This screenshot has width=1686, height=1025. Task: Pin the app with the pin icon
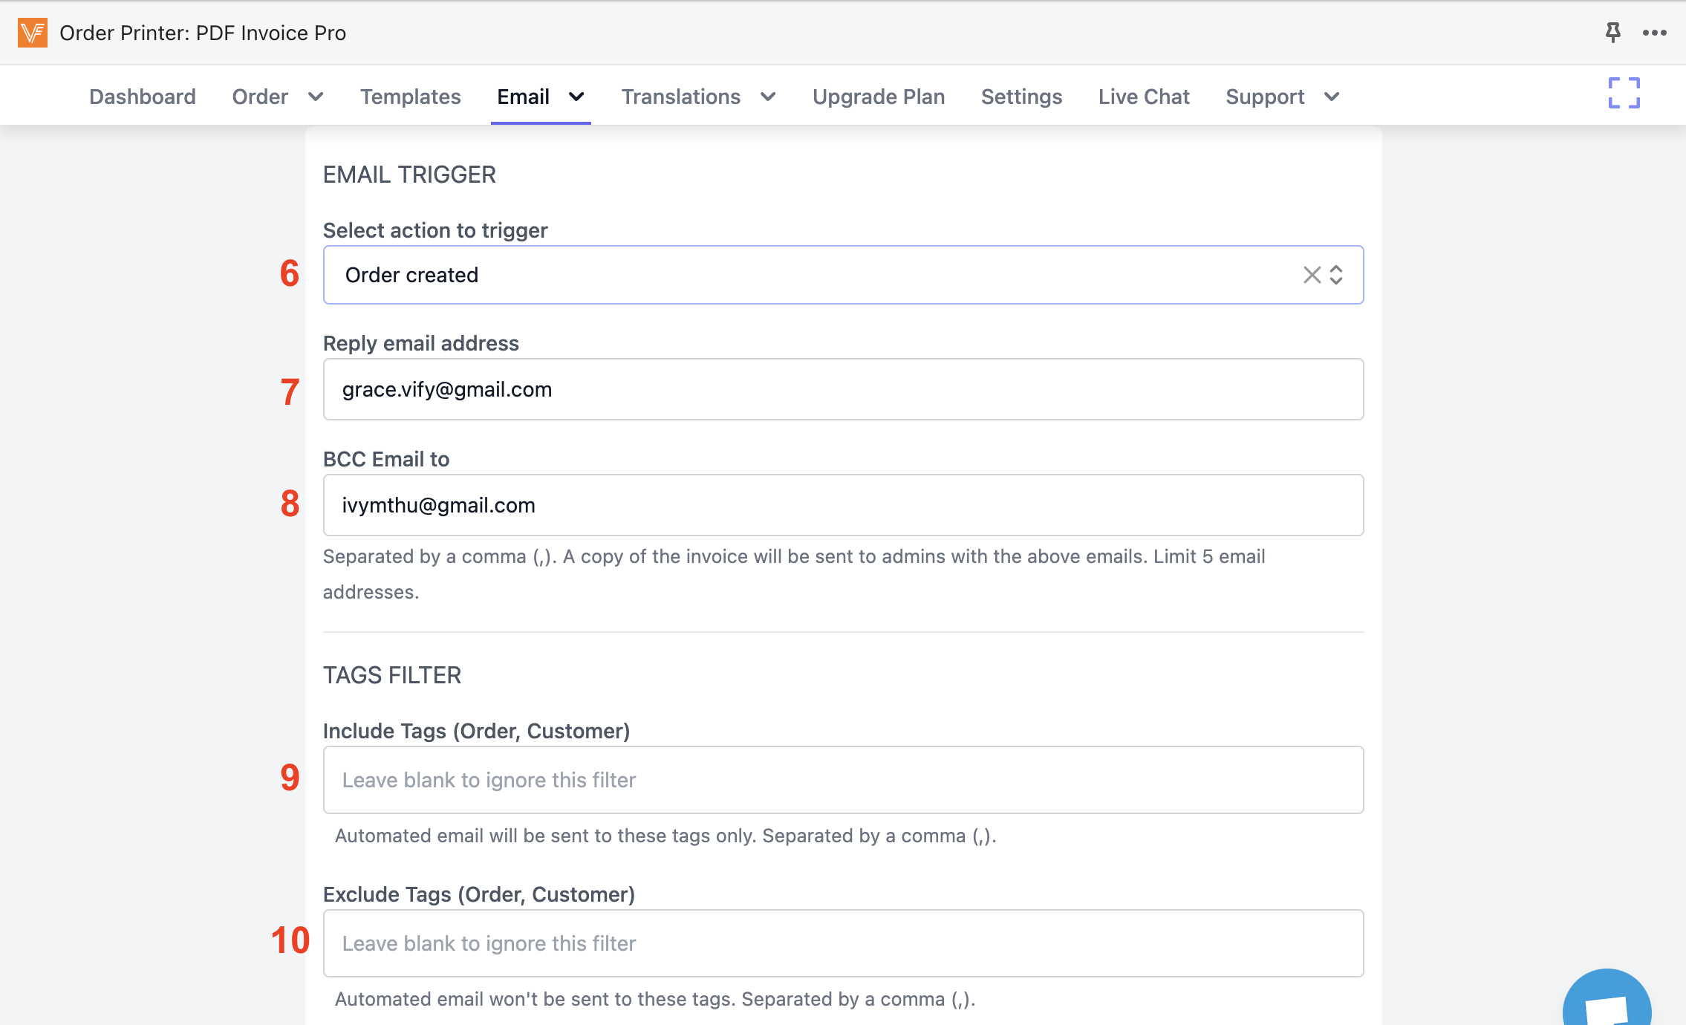click(x=1612, y=33)
